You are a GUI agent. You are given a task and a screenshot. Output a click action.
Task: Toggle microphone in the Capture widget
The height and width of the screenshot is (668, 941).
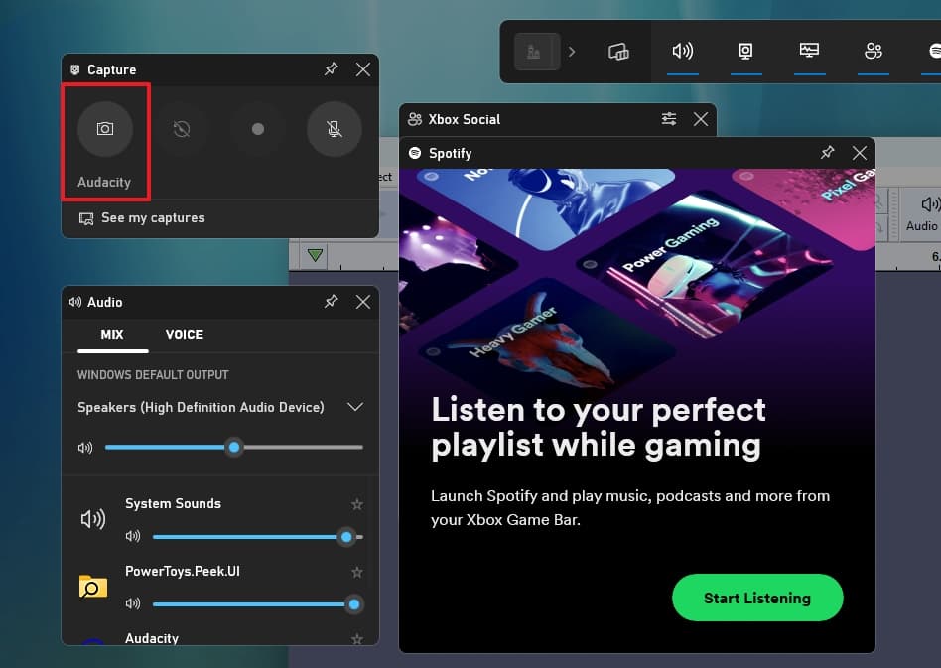tap(335, 129)
